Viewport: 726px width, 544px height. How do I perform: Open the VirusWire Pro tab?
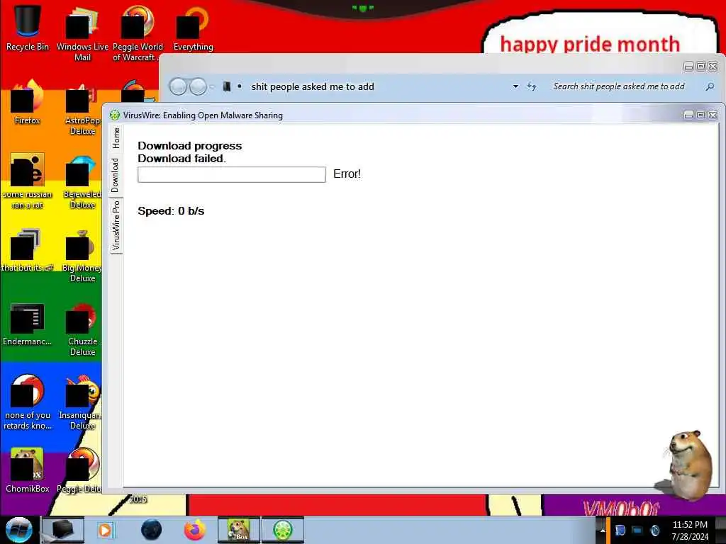pos(116,225)
